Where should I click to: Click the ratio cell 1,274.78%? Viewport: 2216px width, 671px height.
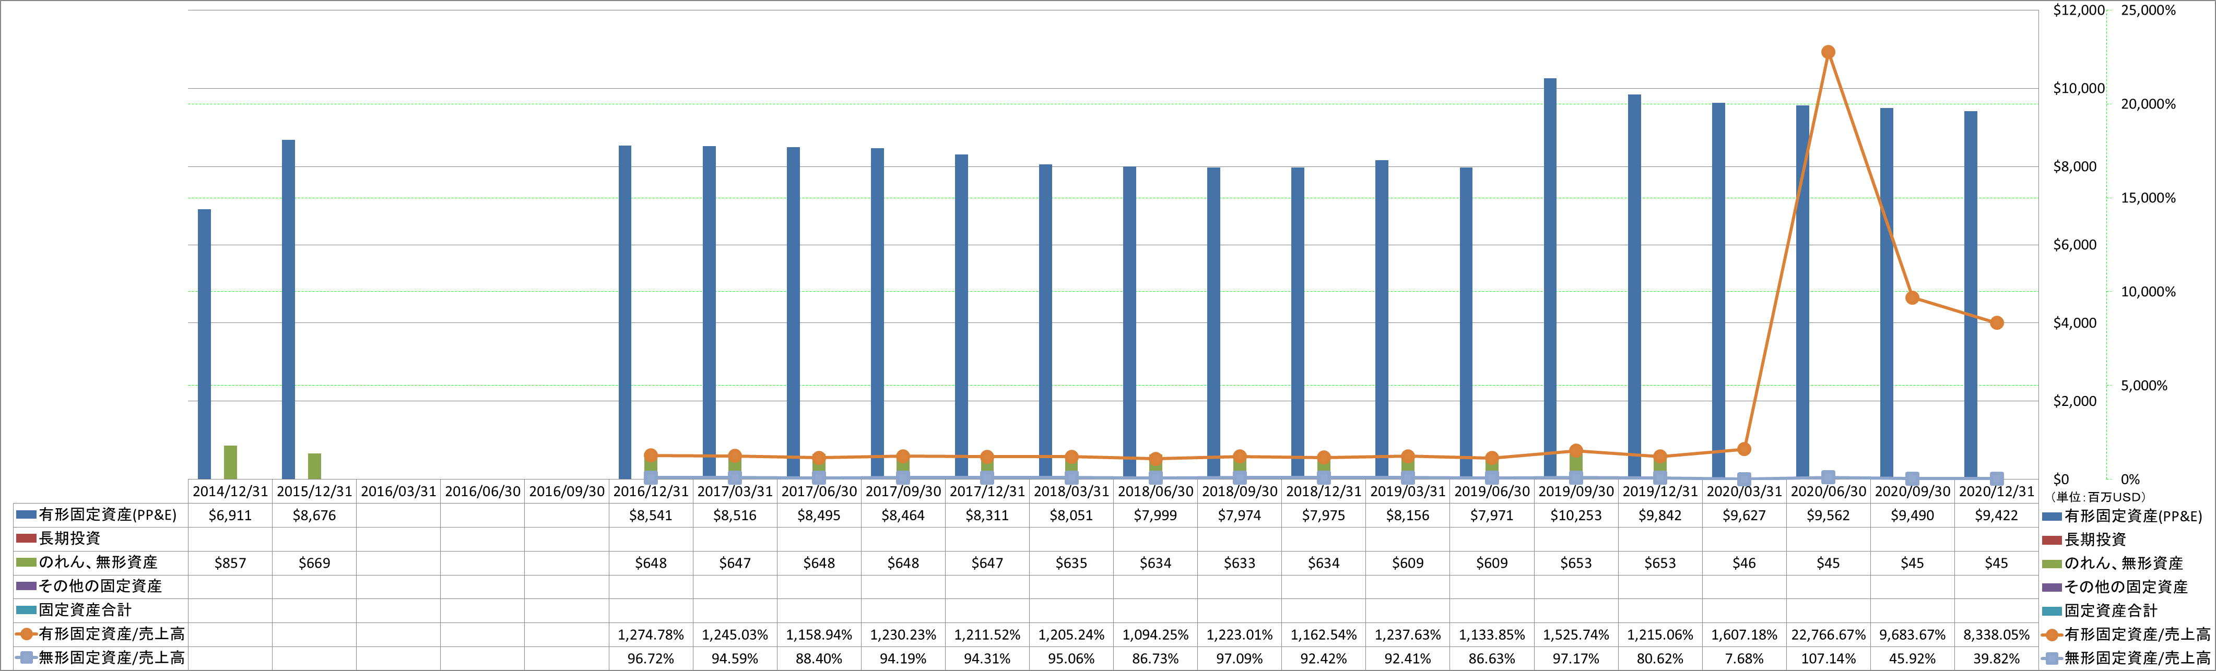click(651, 635)
